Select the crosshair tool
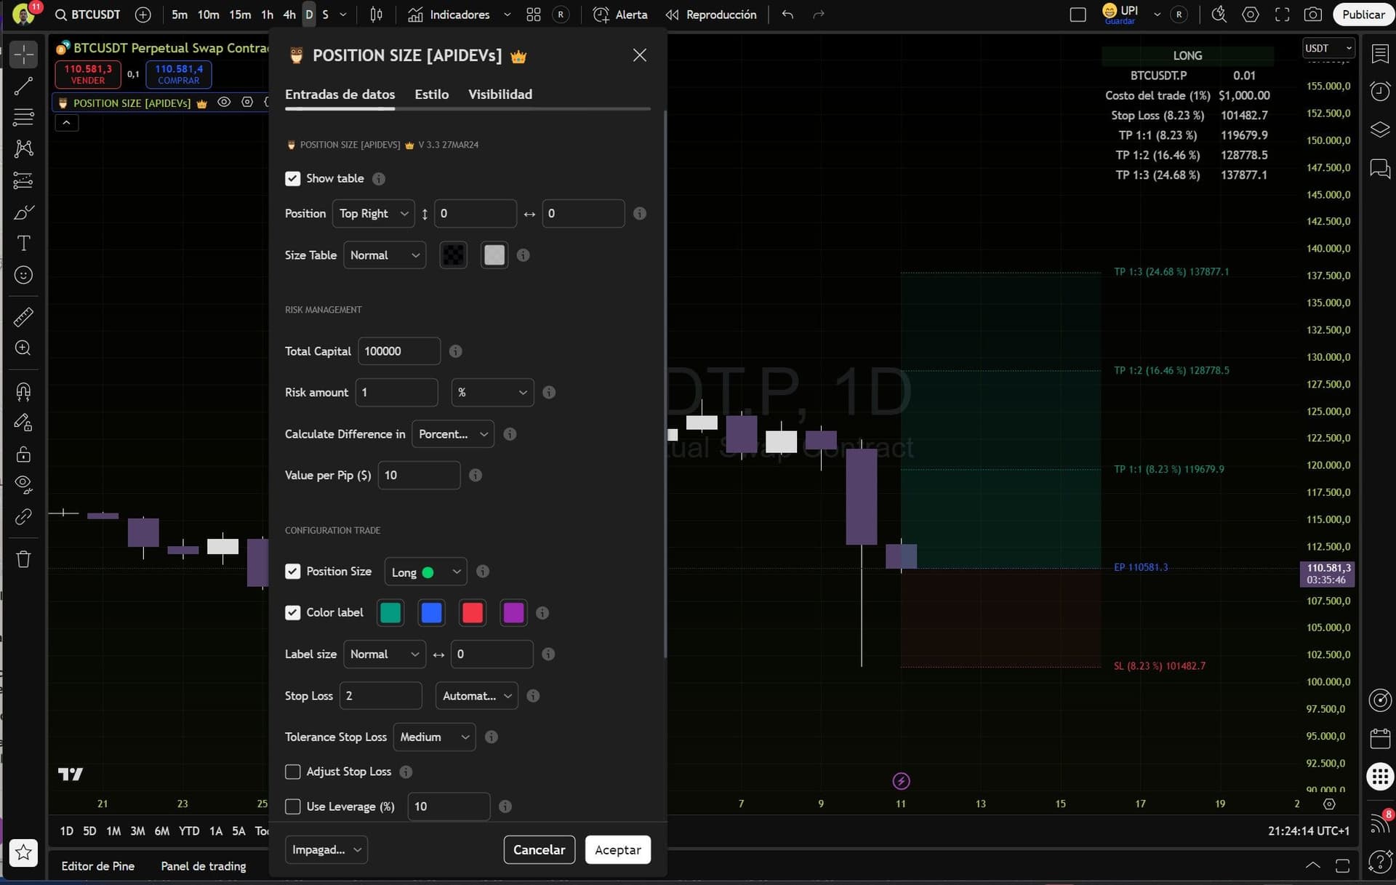This screenshot has width=1396, height=885. click(x=23, y=54)
